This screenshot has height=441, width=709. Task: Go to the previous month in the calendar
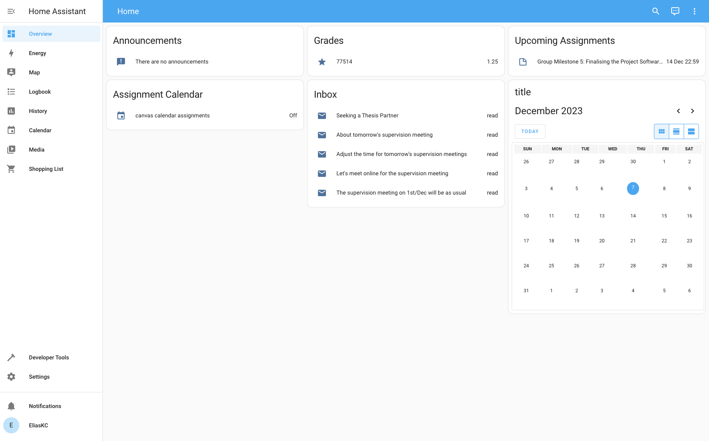point(678,111)
